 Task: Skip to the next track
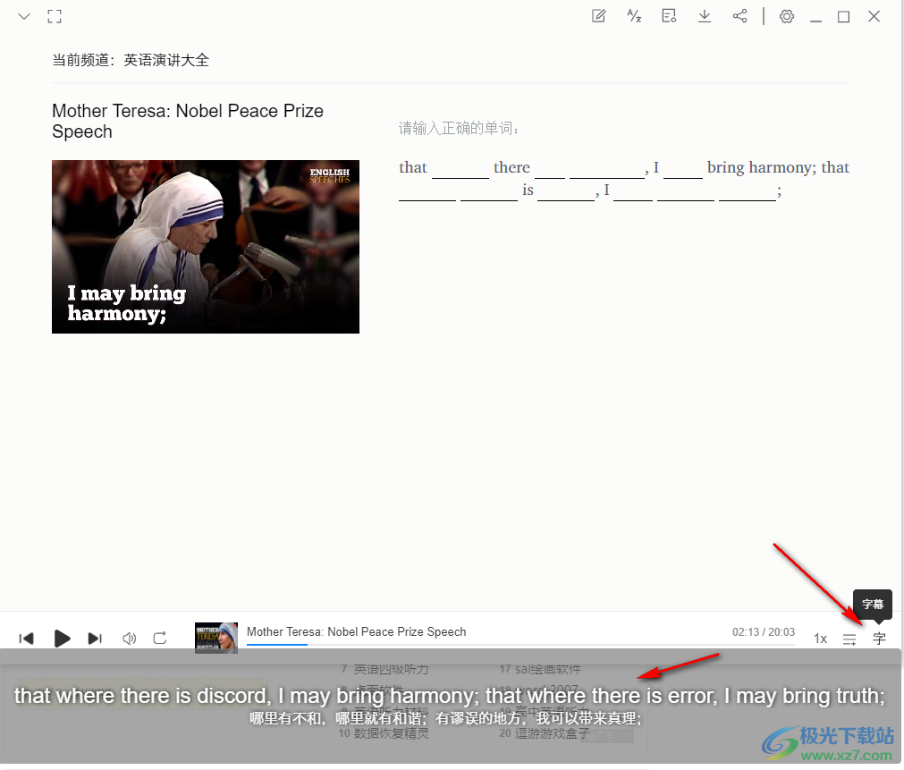[95, 639]
